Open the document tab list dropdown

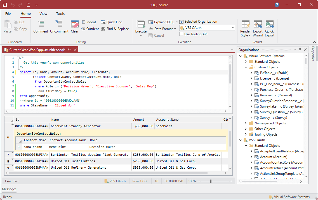click(232, 50)
